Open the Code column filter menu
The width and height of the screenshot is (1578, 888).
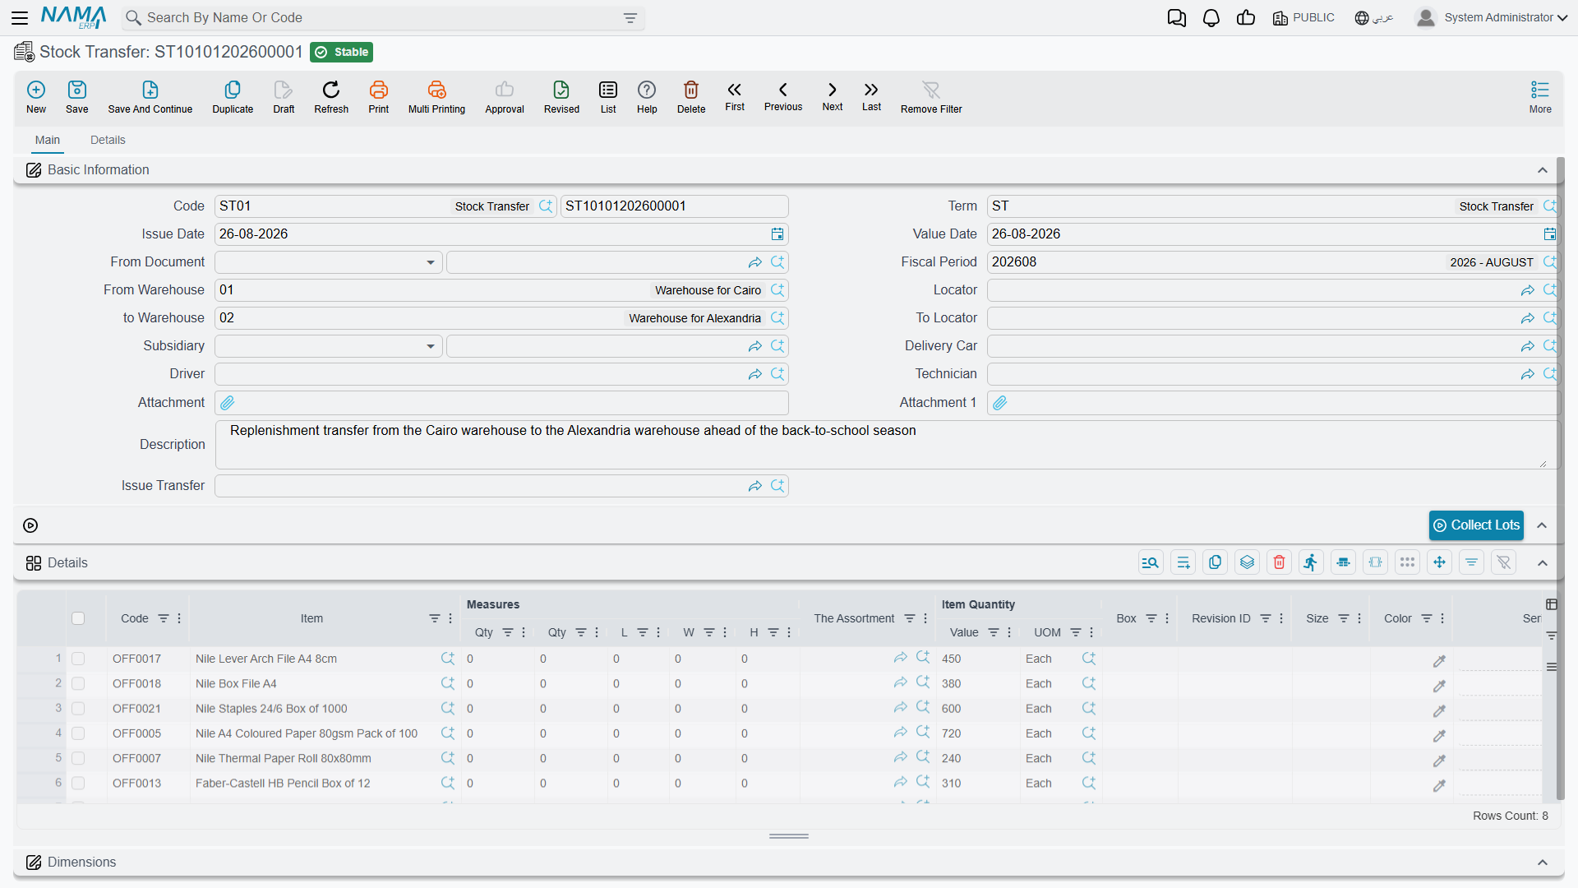click(164, 618)
